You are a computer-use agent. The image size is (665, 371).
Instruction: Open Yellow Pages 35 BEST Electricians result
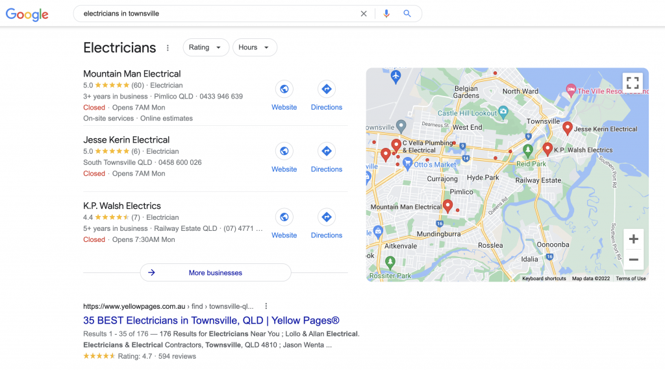click(211, 320)
